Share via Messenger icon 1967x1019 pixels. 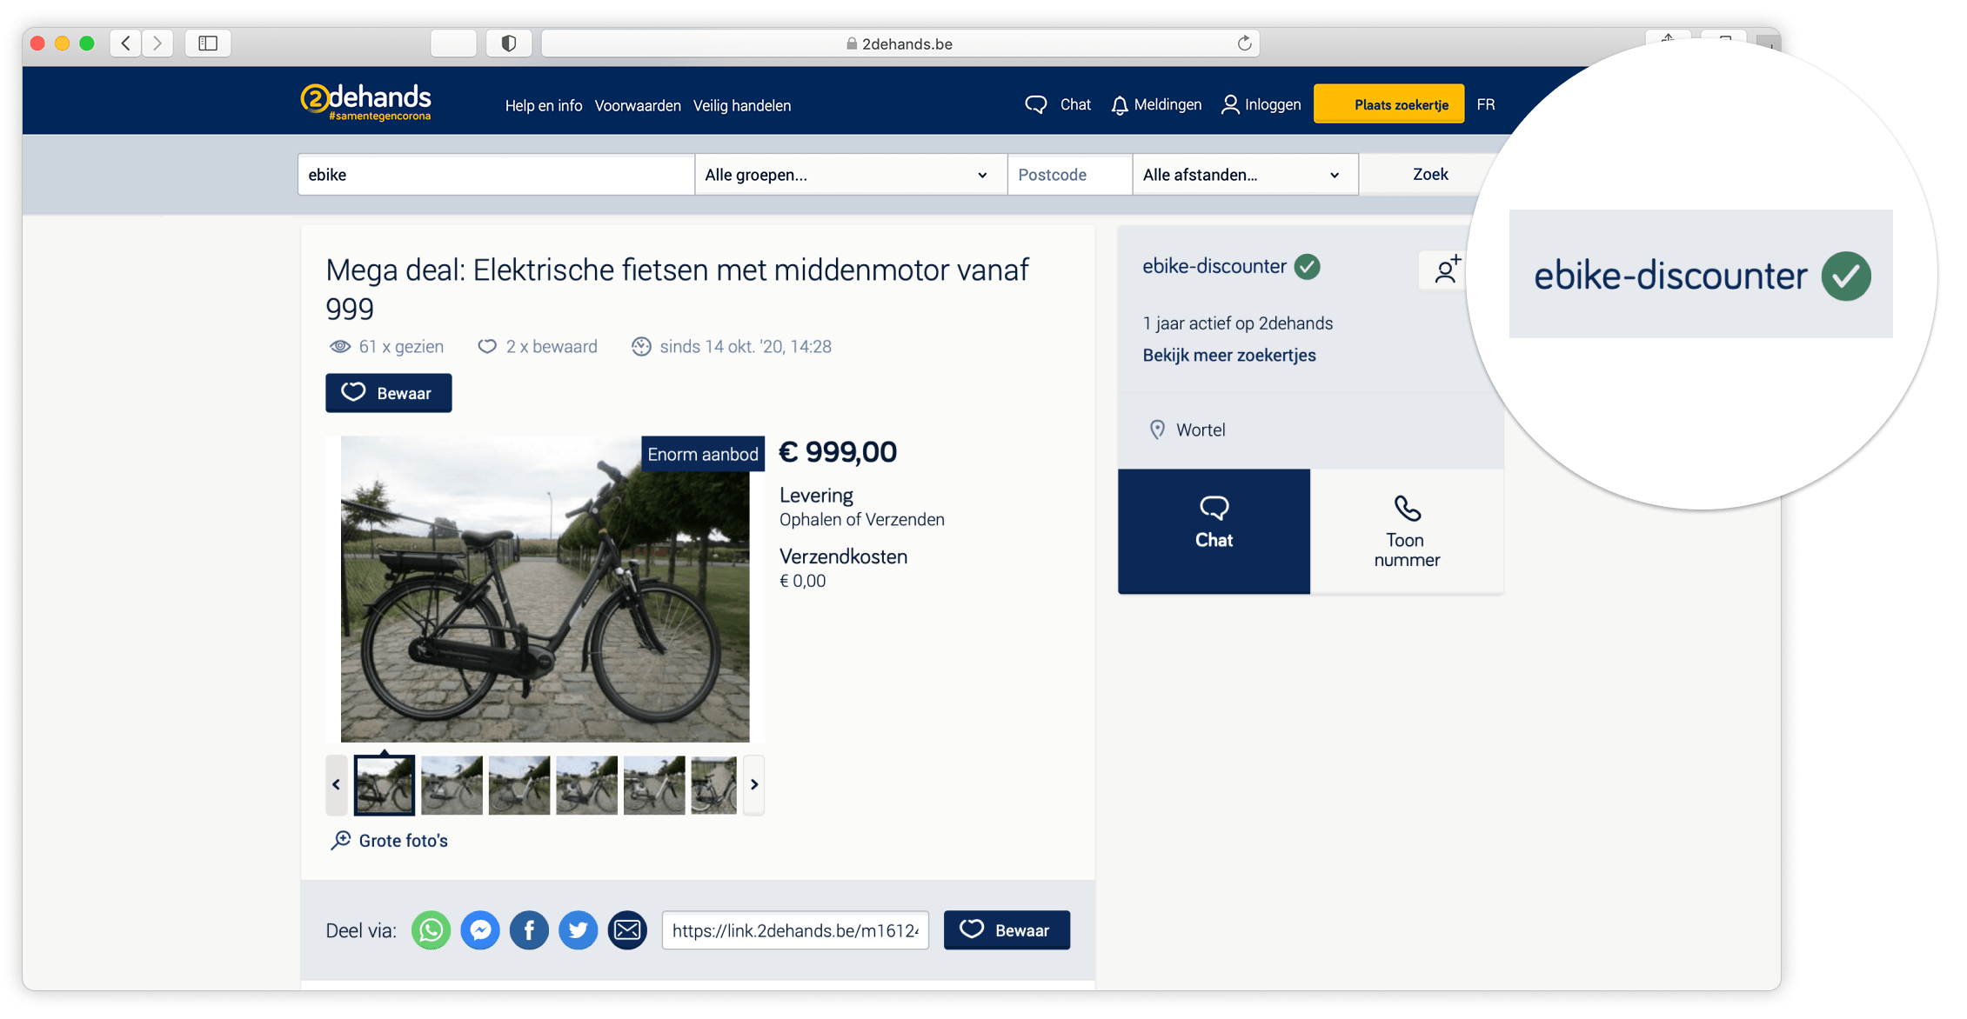coord(480,930)
